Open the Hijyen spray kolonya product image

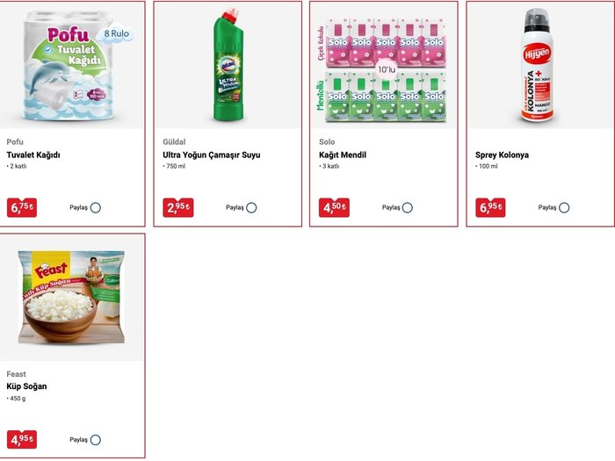(540, 65)
